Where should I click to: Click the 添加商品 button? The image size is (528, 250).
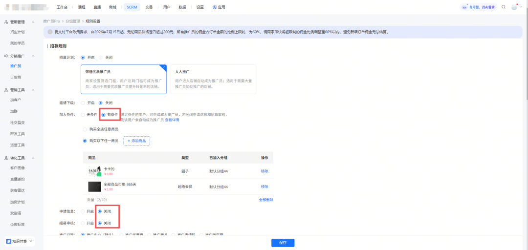(x=137, y=141)
